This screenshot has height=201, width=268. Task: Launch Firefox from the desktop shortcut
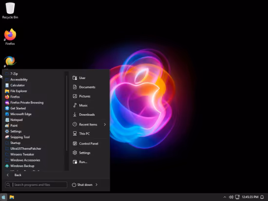(10, 37)
